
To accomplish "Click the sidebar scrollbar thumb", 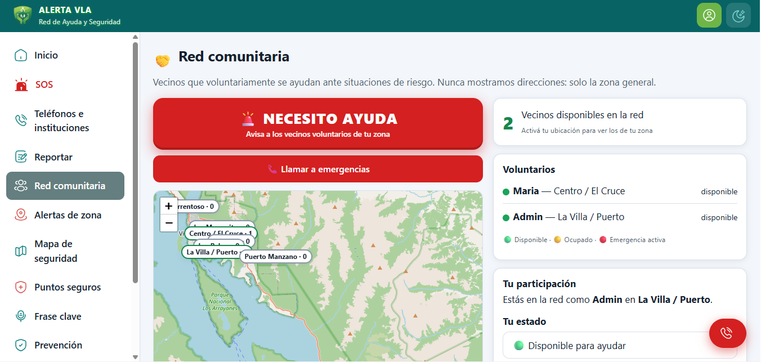I will coord(135,162).
